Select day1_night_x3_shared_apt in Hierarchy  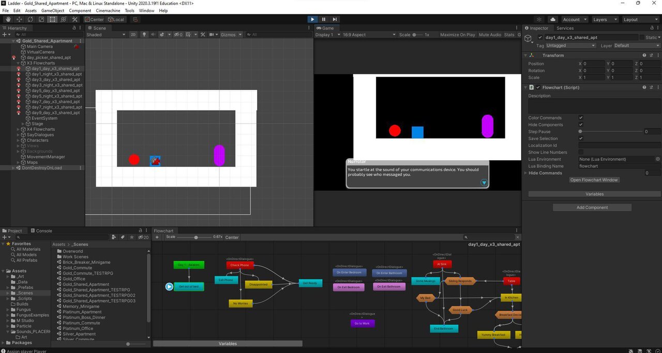(x=56, y=74)
